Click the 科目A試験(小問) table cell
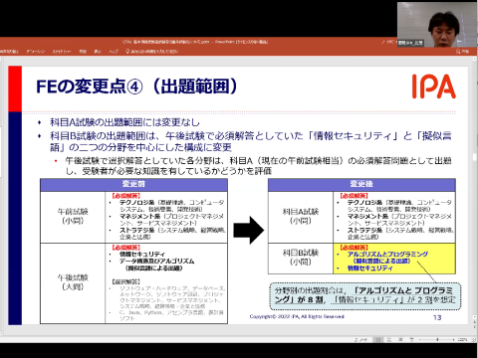Viewport: 478px width, 358px height. [x=301, y=217]
